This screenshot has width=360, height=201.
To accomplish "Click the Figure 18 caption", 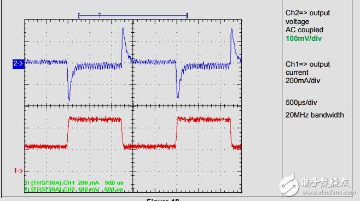I will coord(162,199).
